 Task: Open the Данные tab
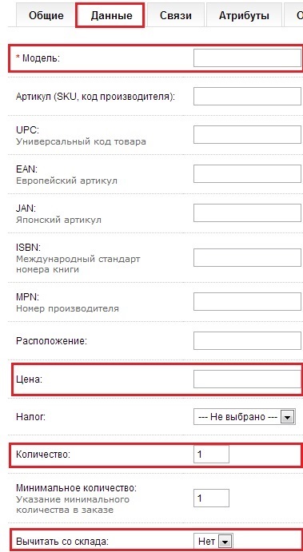110,15
